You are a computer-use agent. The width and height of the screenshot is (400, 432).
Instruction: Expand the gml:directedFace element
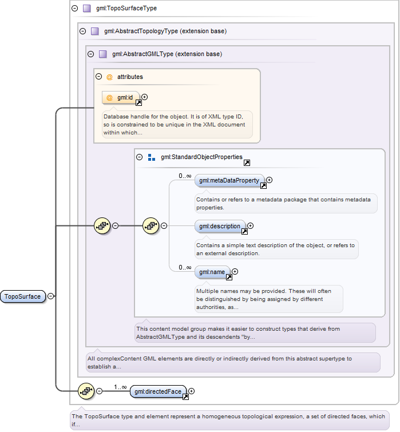tap(191, 391)
